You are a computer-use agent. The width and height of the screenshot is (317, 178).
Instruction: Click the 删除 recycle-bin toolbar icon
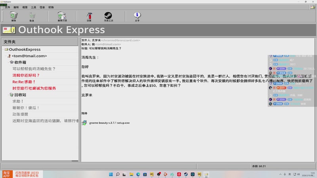click(13, 15)
